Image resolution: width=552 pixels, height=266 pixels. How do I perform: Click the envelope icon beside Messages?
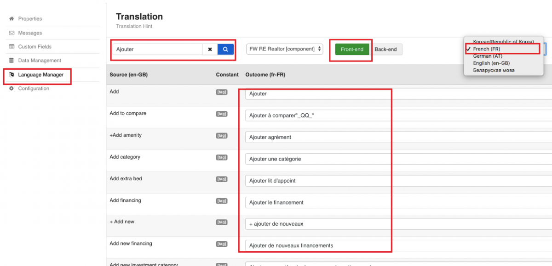tap(11, 33)
